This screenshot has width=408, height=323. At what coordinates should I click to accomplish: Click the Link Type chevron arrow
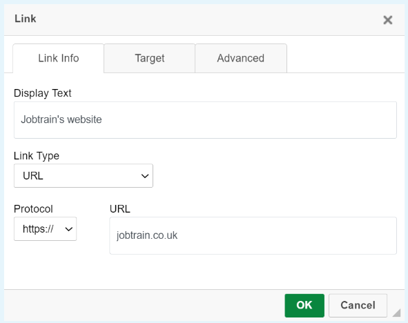coord(145,176)
